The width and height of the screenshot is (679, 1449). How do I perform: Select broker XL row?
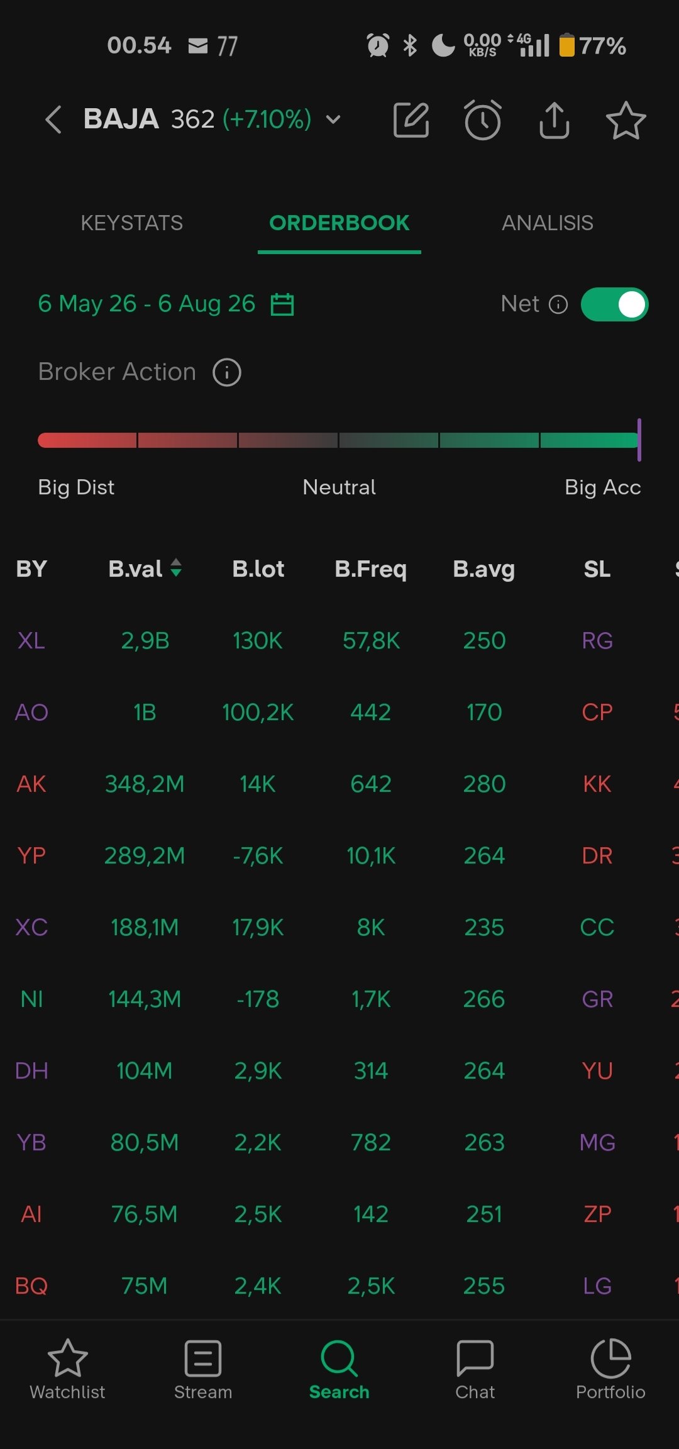(x=339, y=641)
